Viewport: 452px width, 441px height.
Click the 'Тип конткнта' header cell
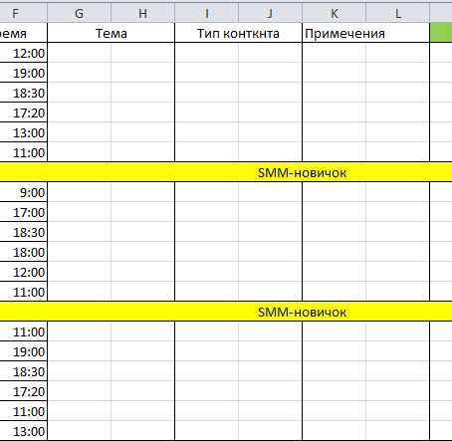pos(238,33)
